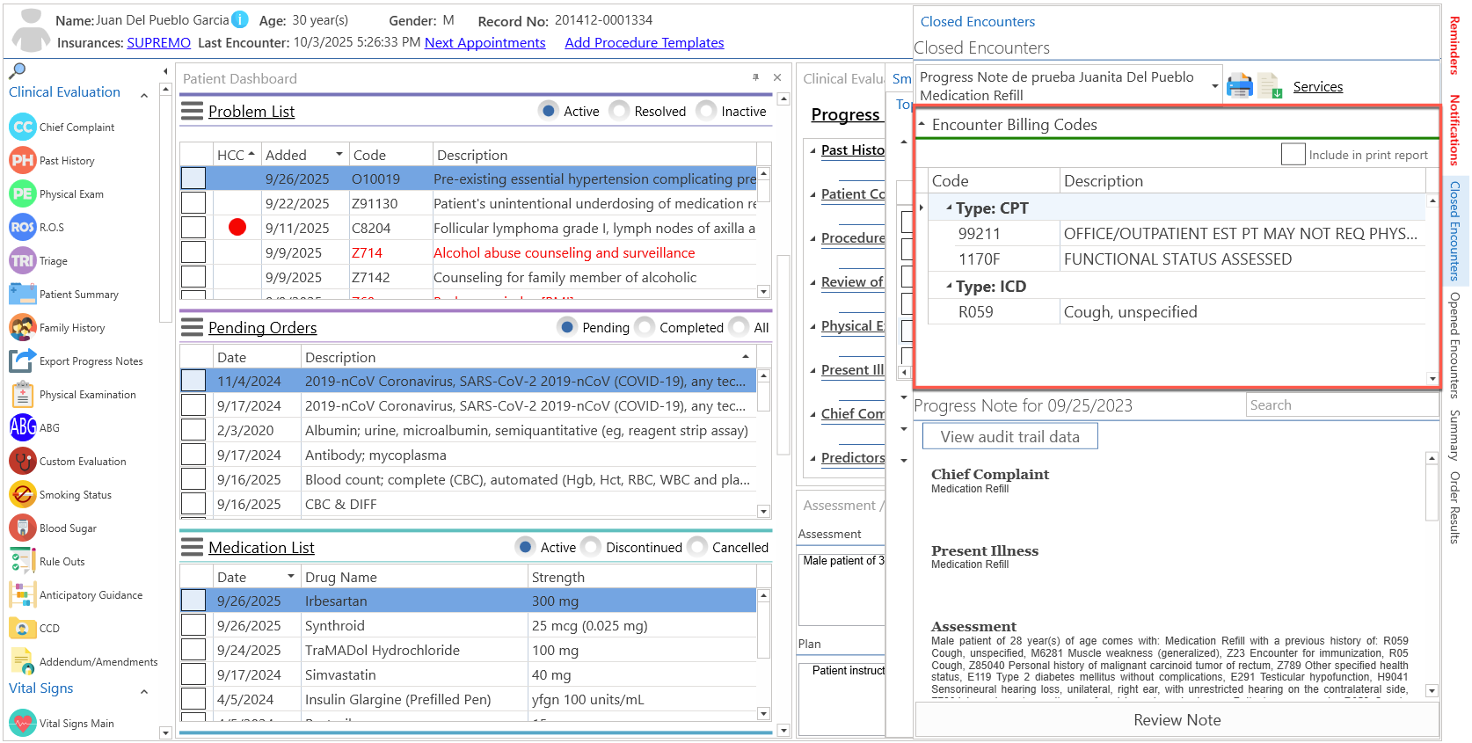1472x743 pixels.
Task: Check the C8204 problem row checkbox
Action: (x=193, y=227)
